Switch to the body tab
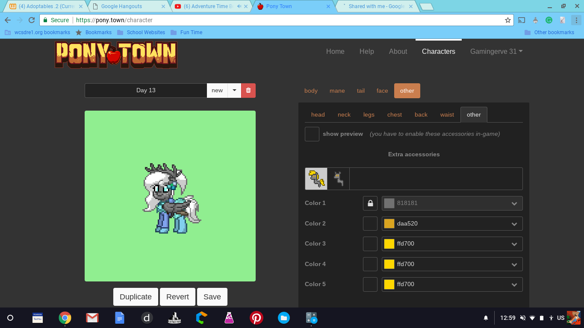Screen dimensions: 584x328 [311, 91]
